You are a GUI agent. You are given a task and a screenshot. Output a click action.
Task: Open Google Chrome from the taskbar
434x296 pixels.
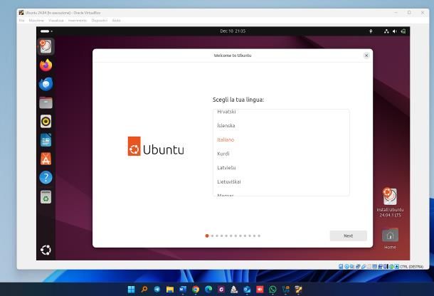(196, 290)
